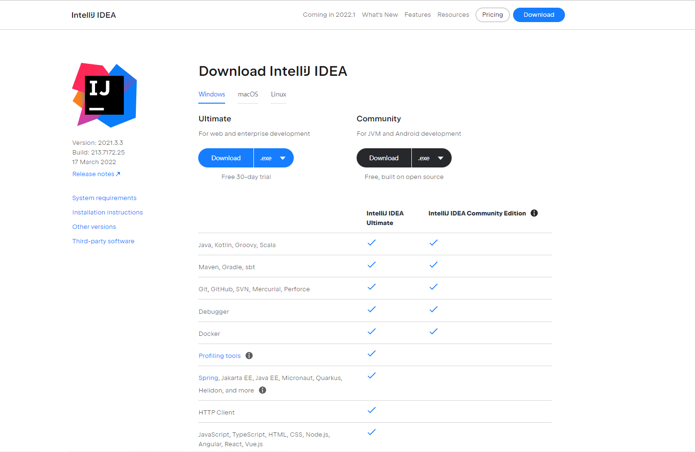
Task: Click Ultimate checkmark in JavaScript, TypeScript row
Action: click(x=371, y=432)
